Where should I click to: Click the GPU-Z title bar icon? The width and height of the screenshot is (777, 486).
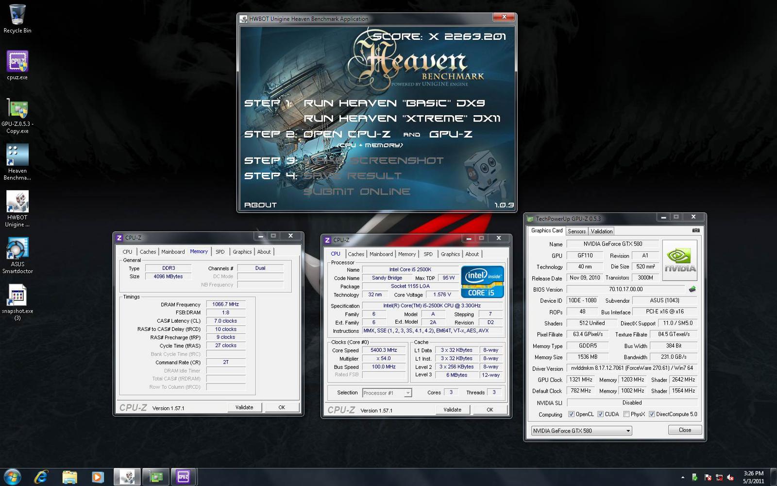(x=530, y=219)
